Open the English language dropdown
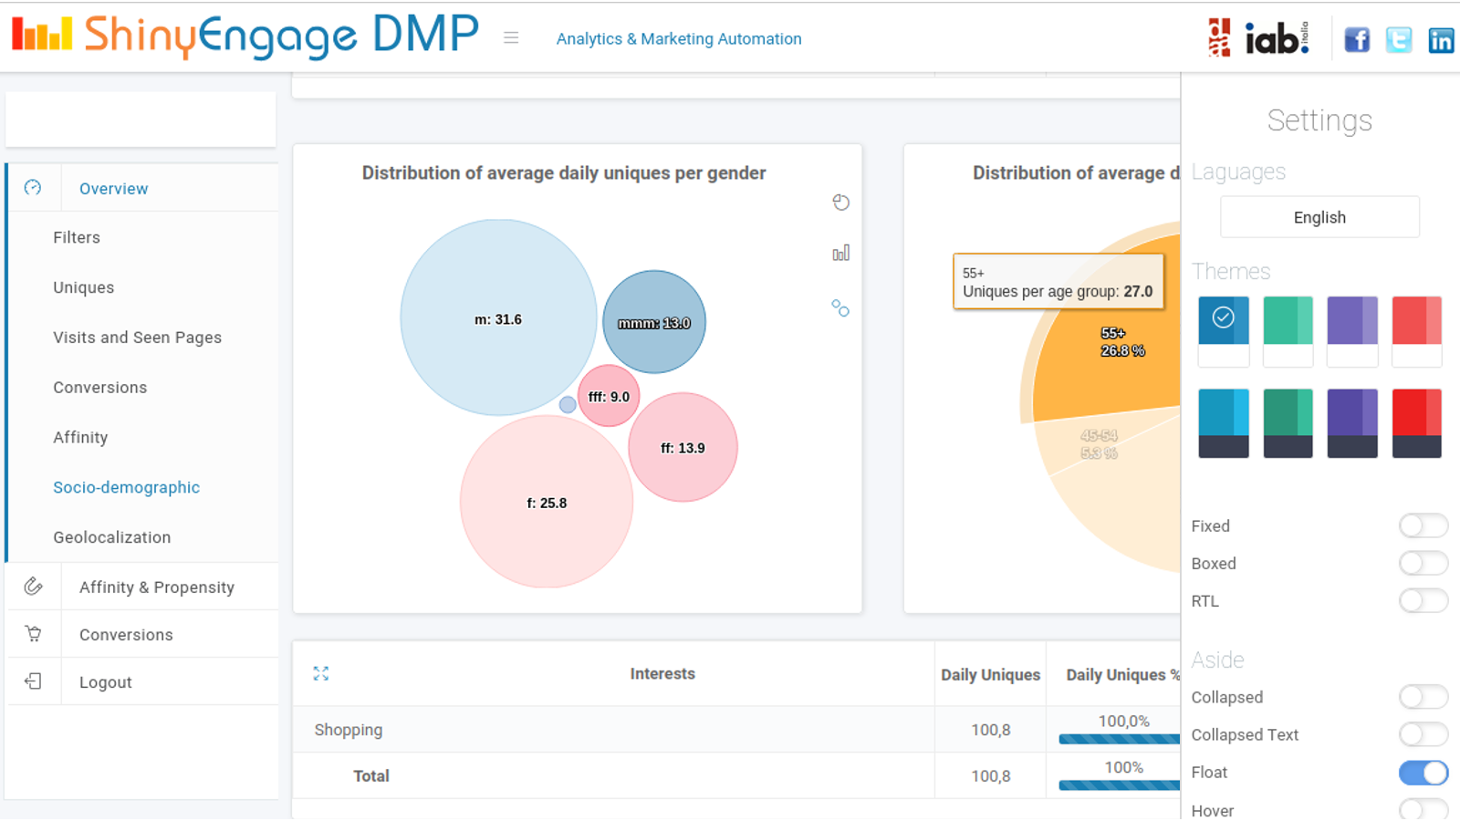The width and height of the screenshot is (1460, 821). click(1319, 217)
